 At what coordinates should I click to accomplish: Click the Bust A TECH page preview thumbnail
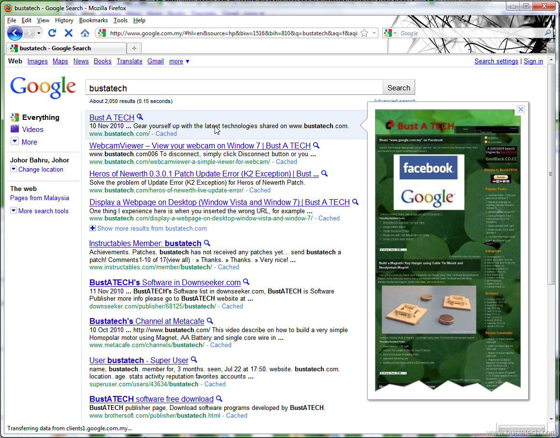(x=447, y=249)
